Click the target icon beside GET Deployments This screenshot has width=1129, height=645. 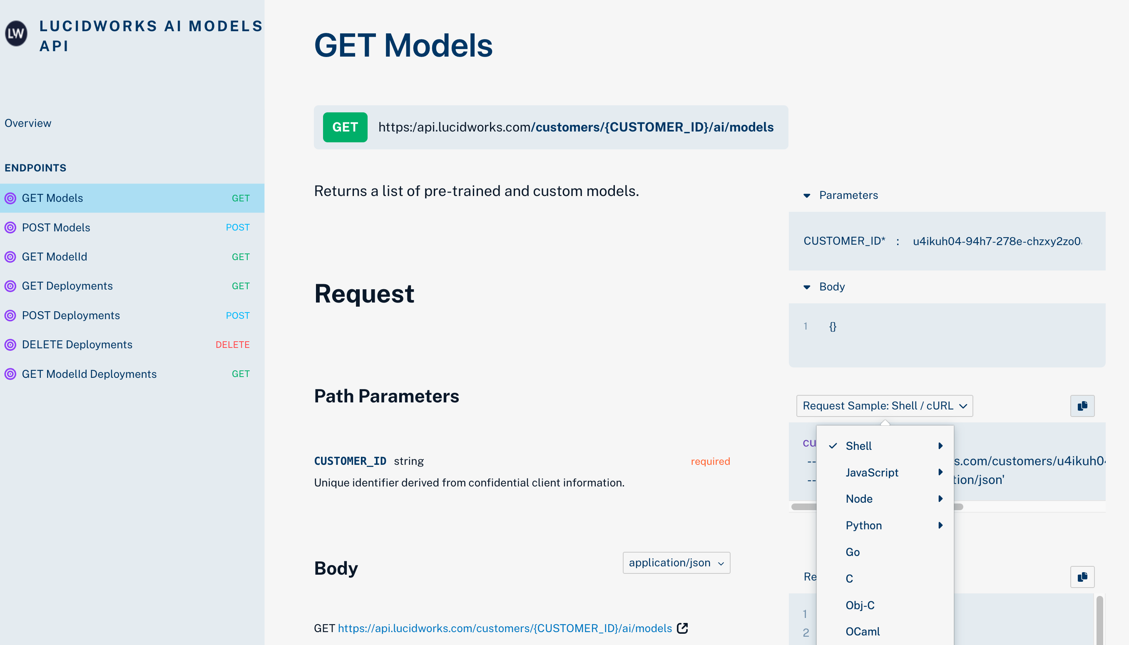coord(10,286)
